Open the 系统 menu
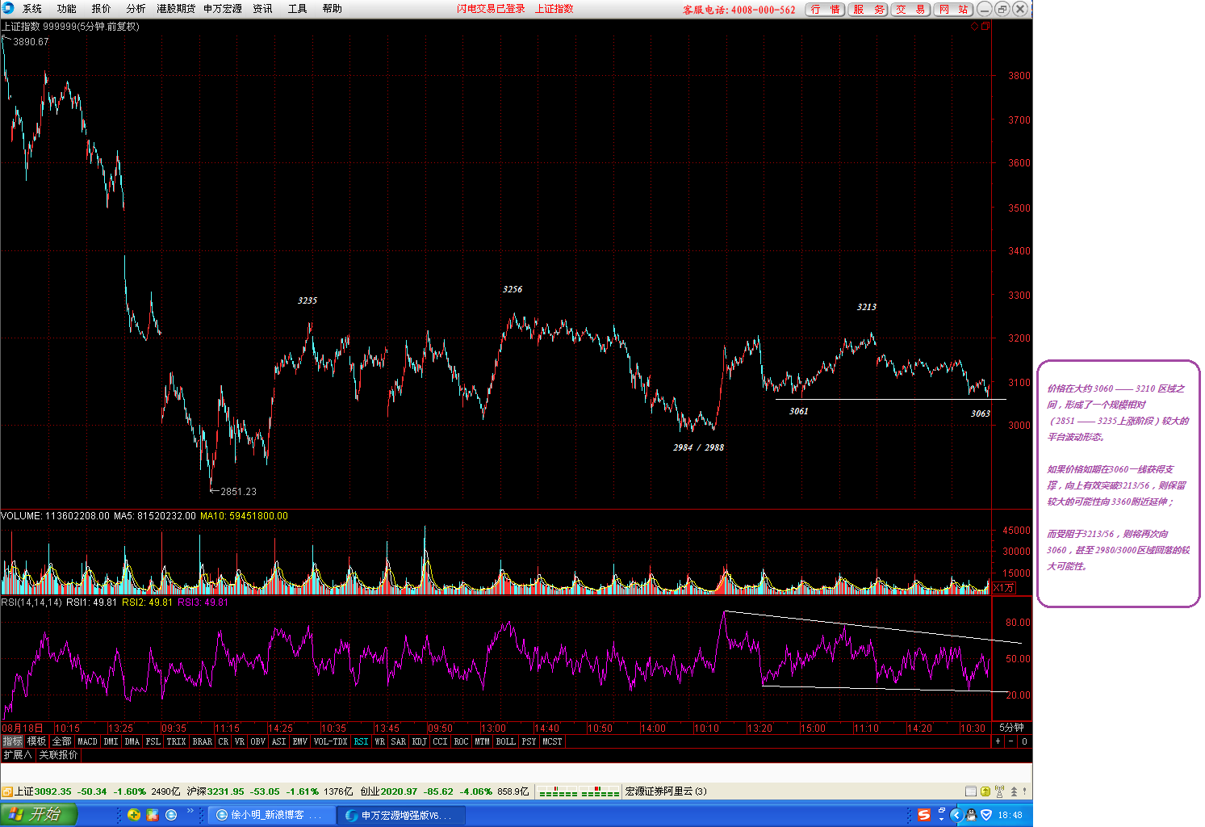Image resolution: width=1205 pixels, height=827 pixels. pos(32,9)
